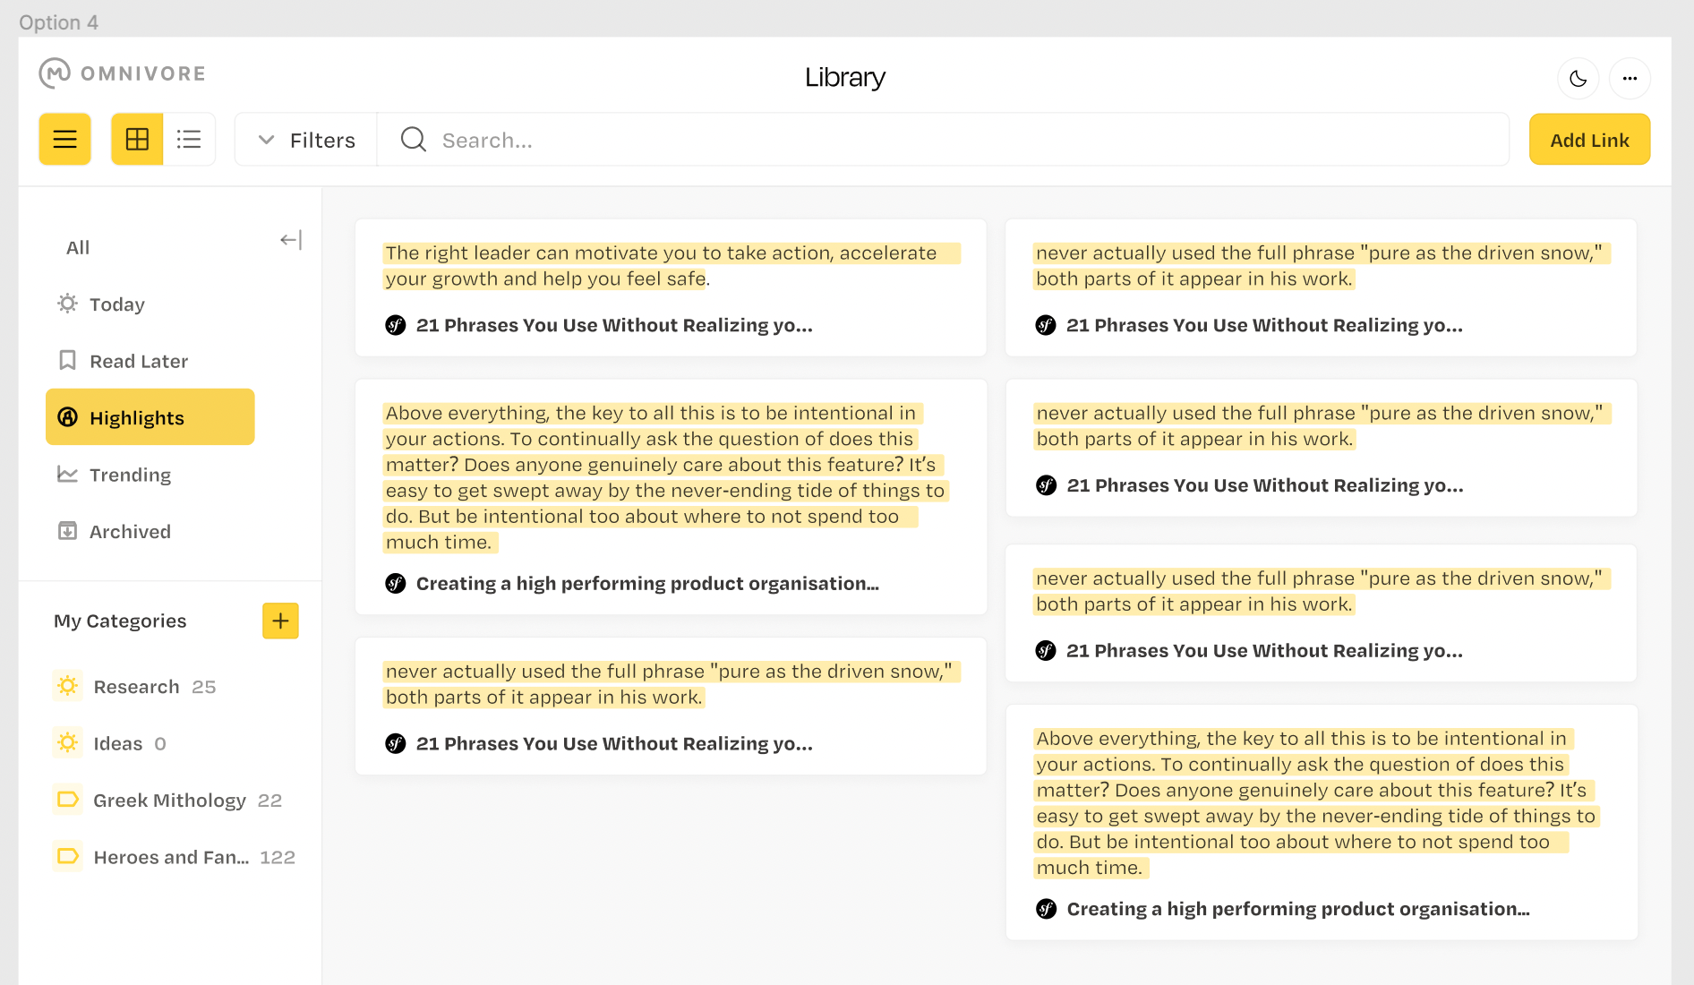Open the Archived section icon
This screenshot has height=985, width=1694.
click(67, 531)
